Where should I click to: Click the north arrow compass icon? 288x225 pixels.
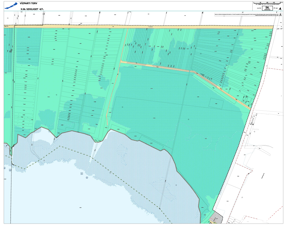[x=280, y=9]
